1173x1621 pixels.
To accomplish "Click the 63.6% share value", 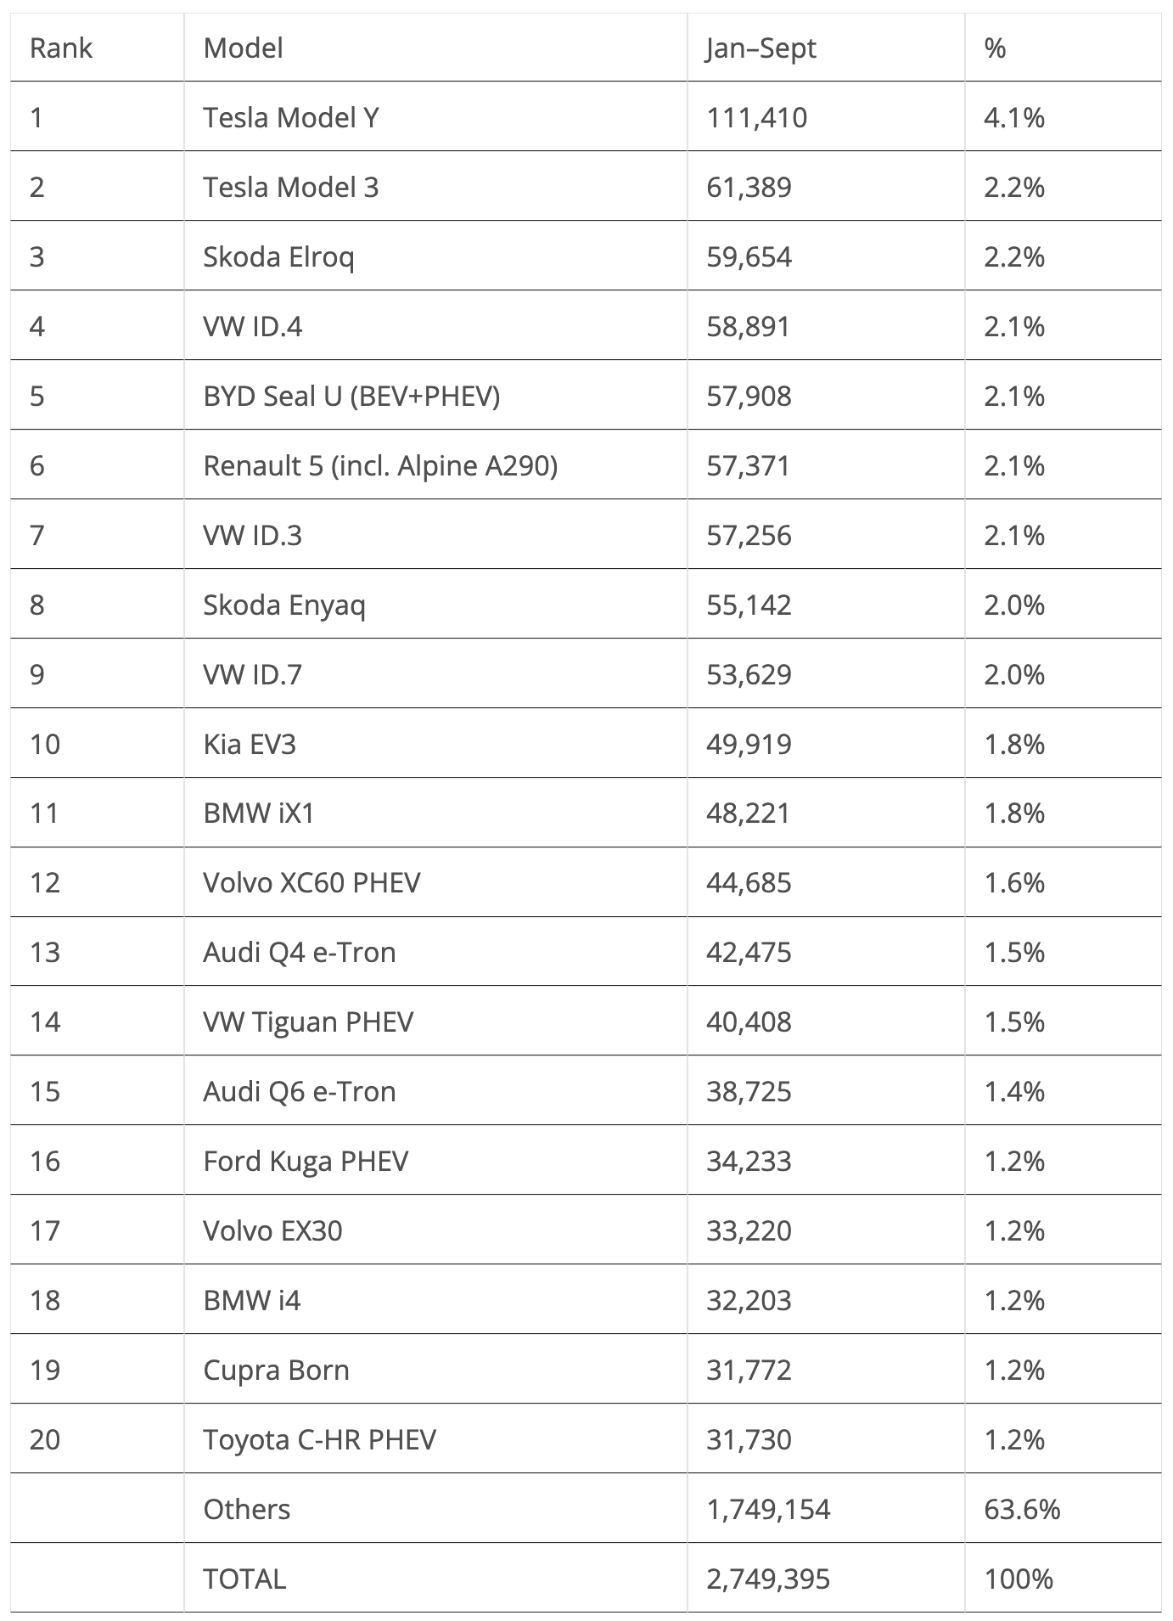I will tap(1022, 1510).
